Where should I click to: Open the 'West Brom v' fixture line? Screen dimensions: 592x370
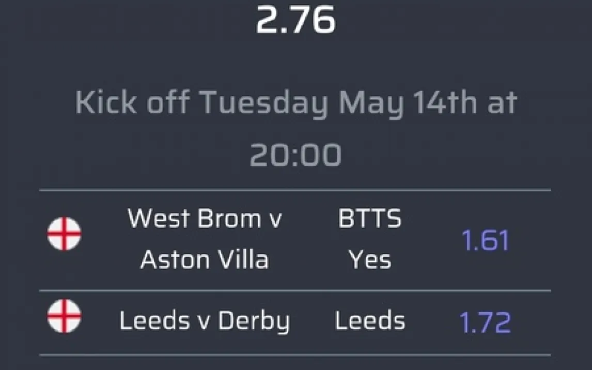(205, 219)
